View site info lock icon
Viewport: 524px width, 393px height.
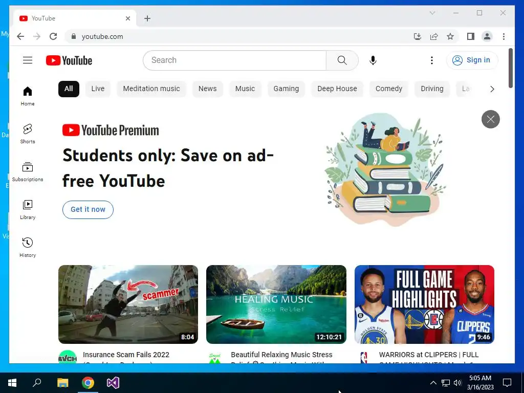74,36
